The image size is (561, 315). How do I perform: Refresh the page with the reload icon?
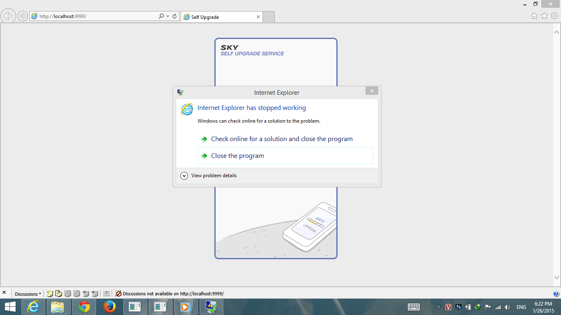tap(175, 16)
